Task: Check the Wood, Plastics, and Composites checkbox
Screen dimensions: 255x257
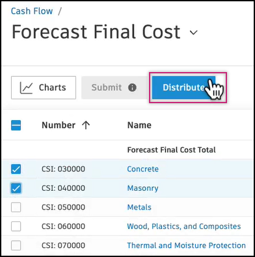Action: click(x=16, y=226)
